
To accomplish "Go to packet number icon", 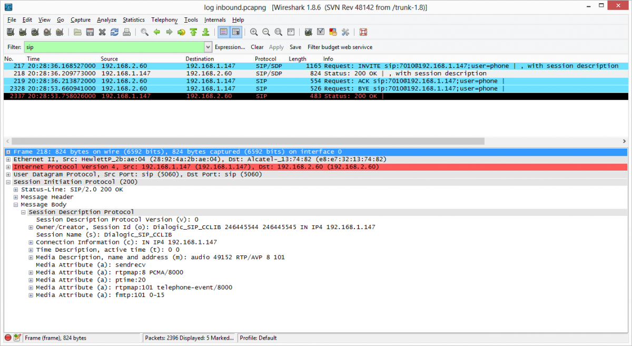I will pyautogui.click(x=181, y=32).
